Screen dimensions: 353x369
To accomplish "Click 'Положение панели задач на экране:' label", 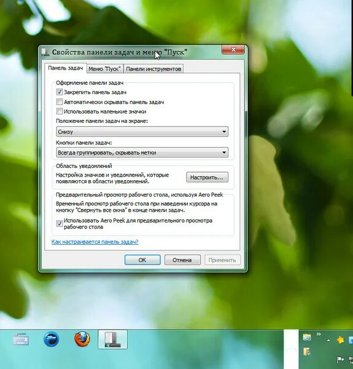I will click(x=102, y=121).
